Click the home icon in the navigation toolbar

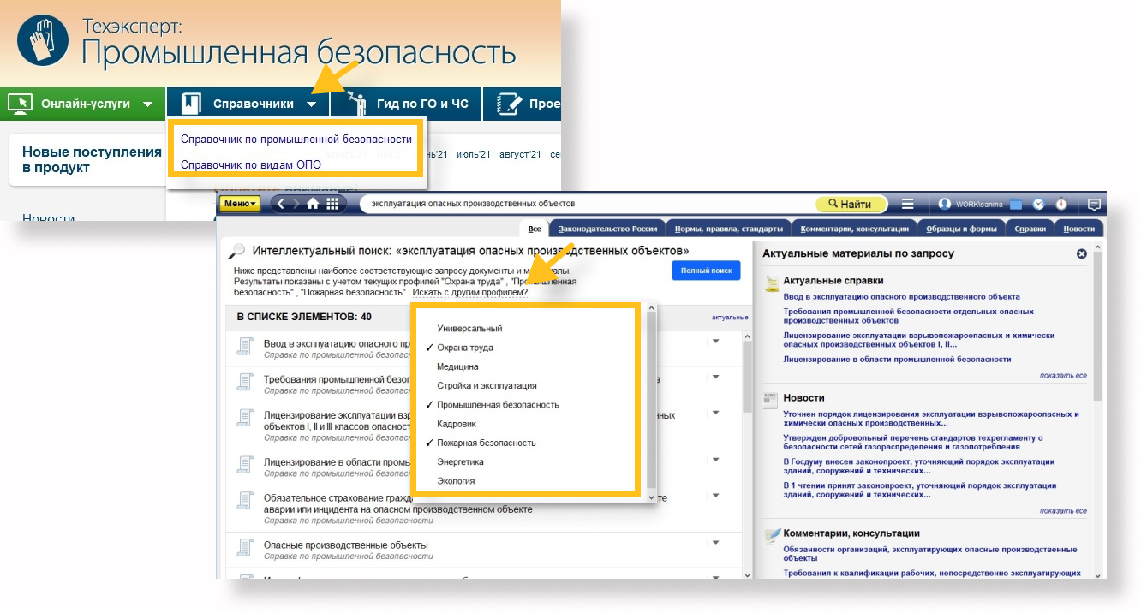click(313, 204)
